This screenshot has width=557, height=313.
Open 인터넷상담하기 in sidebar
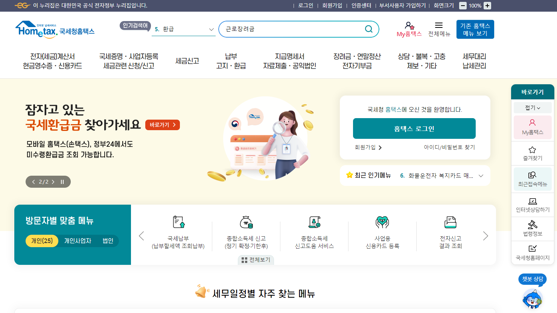[533, 205]
